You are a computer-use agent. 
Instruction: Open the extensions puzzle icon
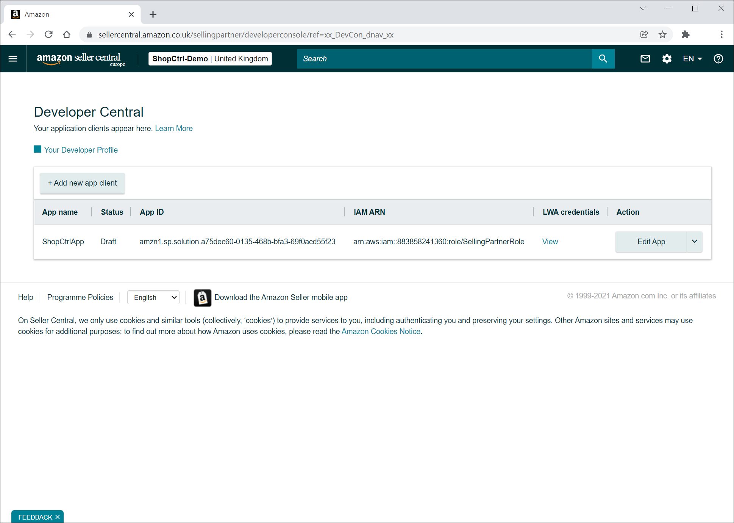685,34
